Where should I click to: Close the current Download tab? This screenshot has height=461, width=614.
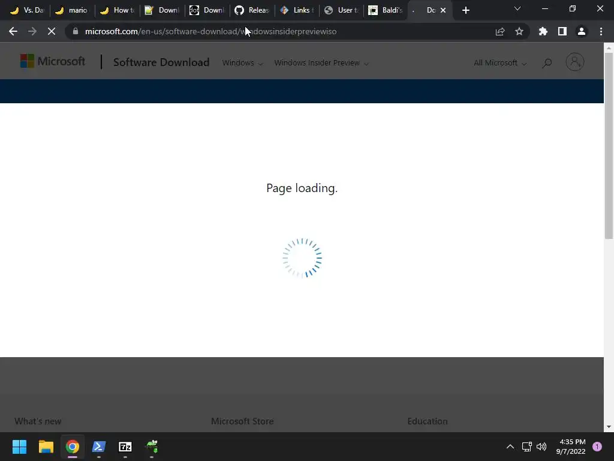(443, 10)
